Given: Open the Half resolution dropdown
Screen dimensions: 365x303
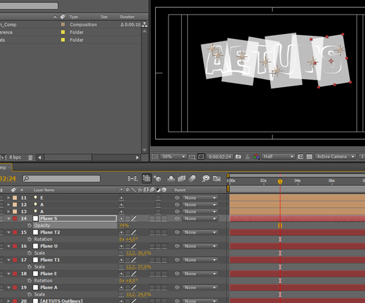Looking at the screenshot, I should coord(278,157).
